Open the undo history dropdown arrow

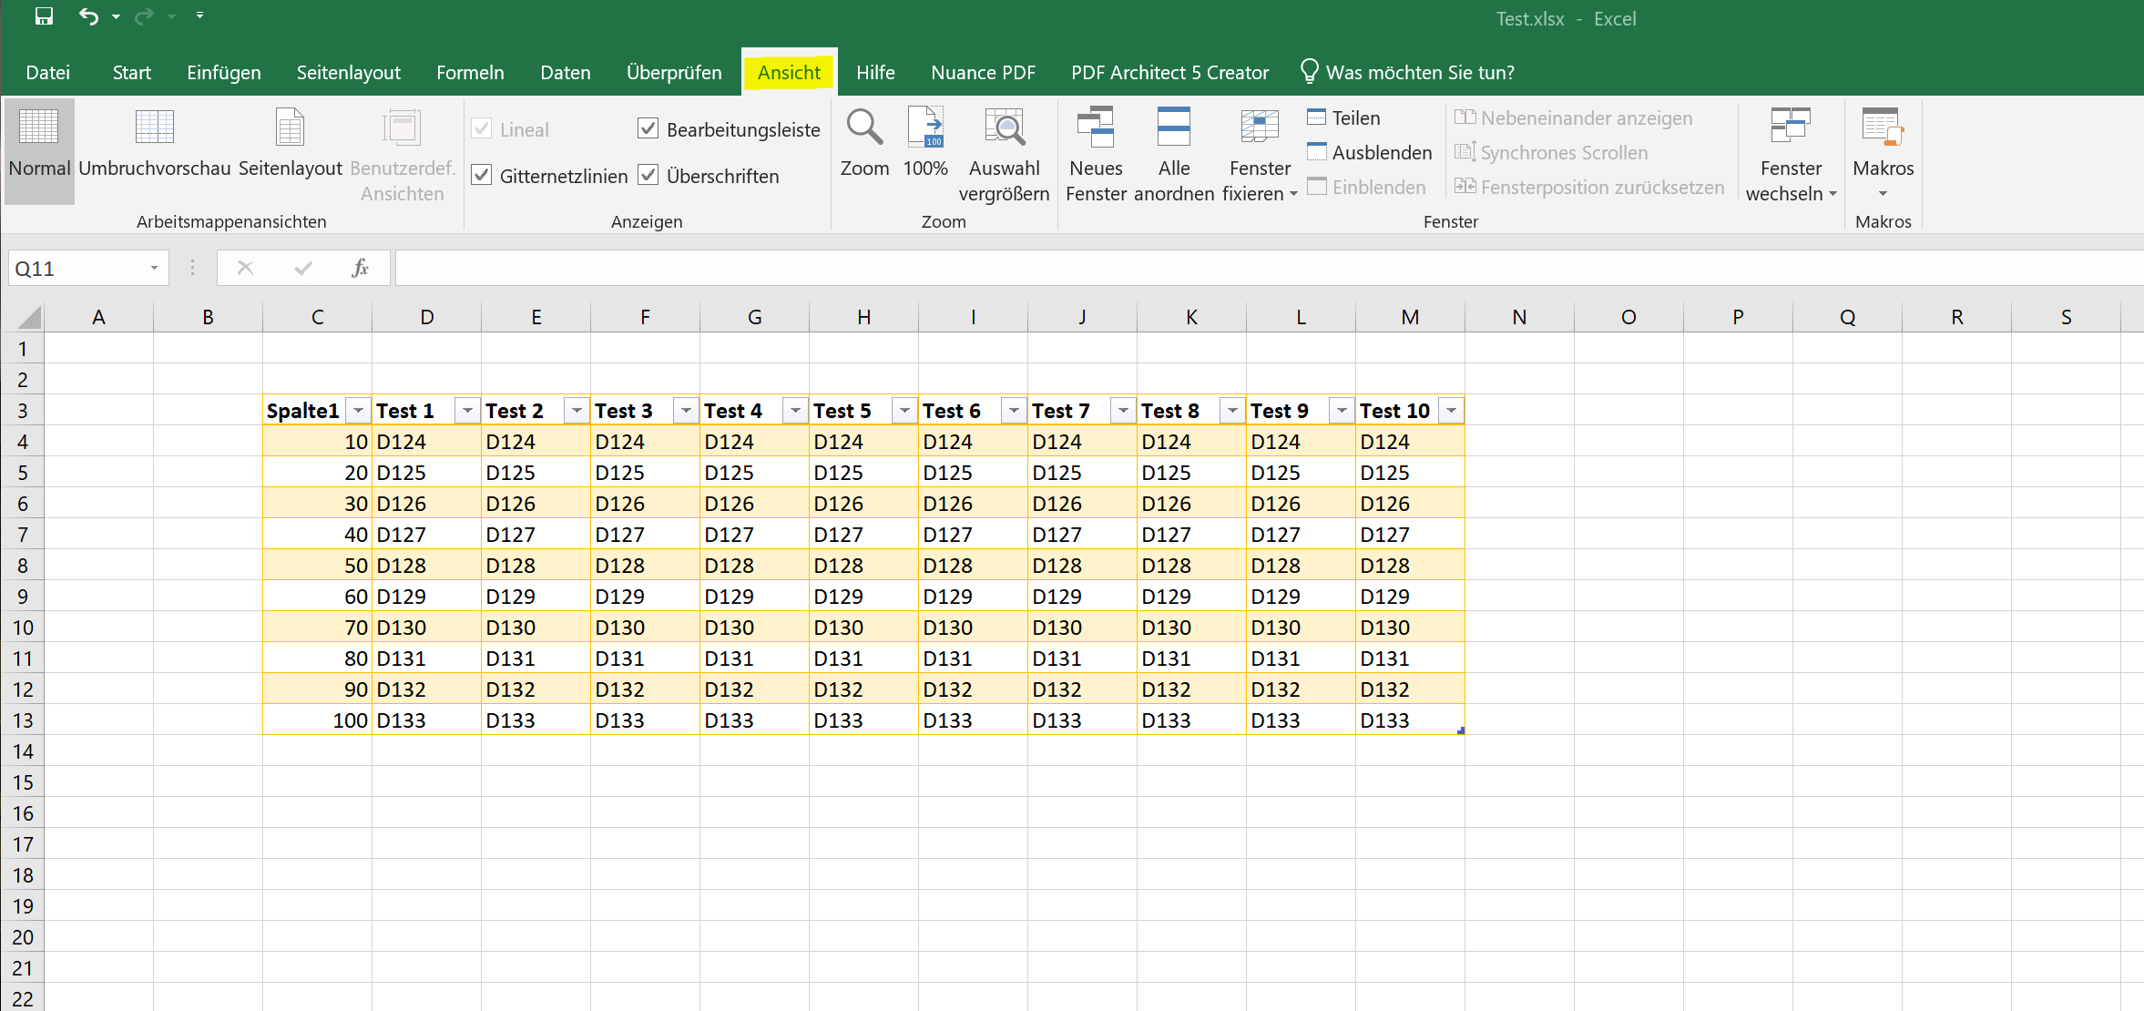tap(116, 16)
